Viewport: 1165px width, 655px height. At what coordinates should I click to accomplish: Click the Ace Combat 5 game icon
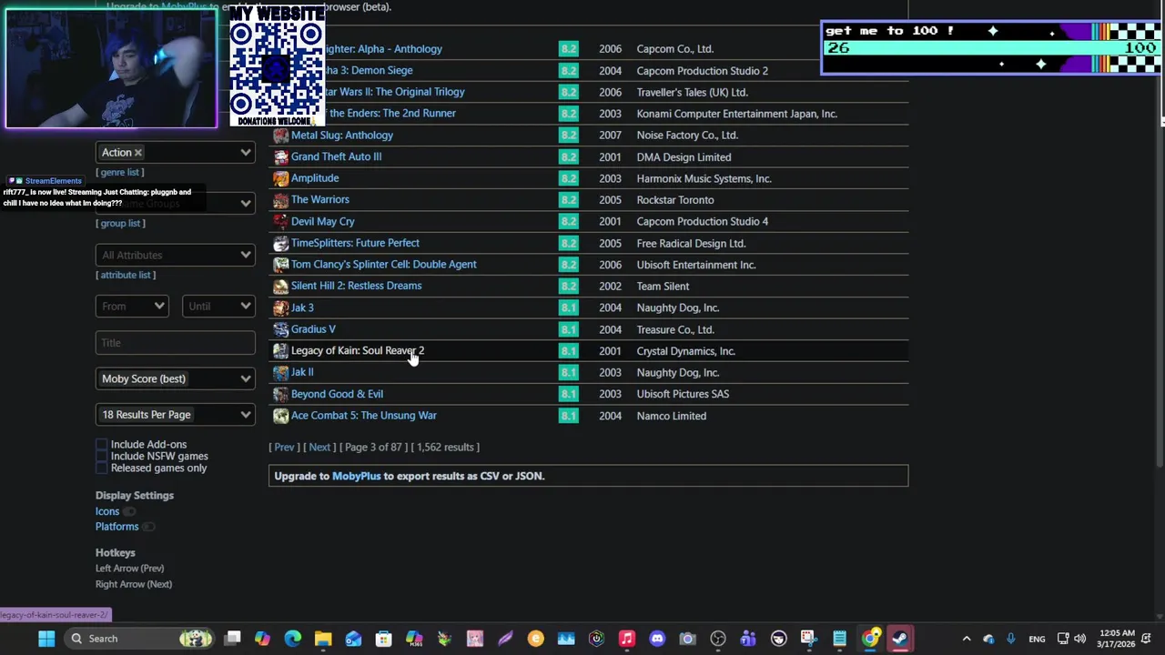280,416
